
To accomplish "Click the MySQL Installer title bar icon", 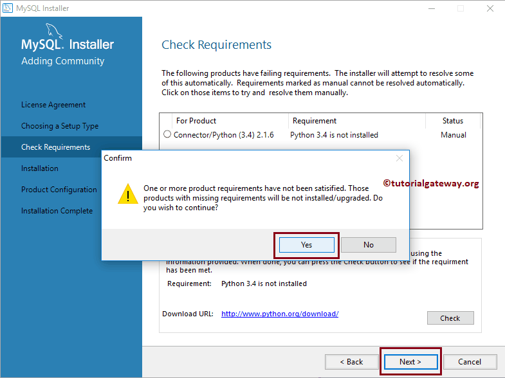I will pyautogui.click(x=8, y=8).
